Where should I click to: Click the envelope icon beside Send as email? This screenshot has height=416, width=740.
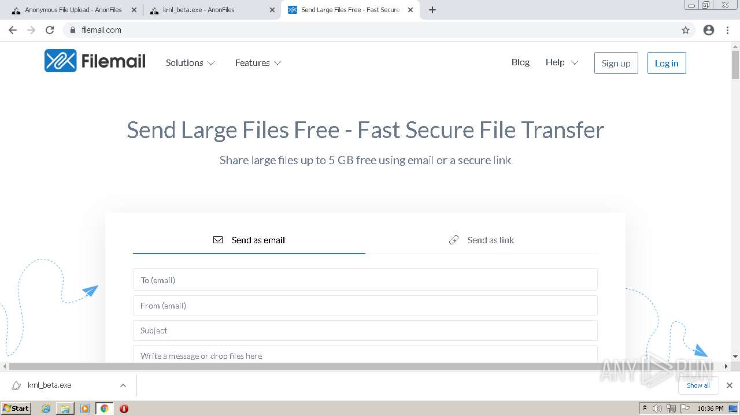tap(218, 240)
